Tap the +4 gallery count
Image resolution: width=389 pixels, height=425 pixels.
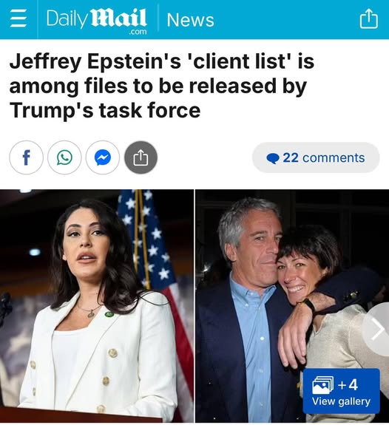348,384
